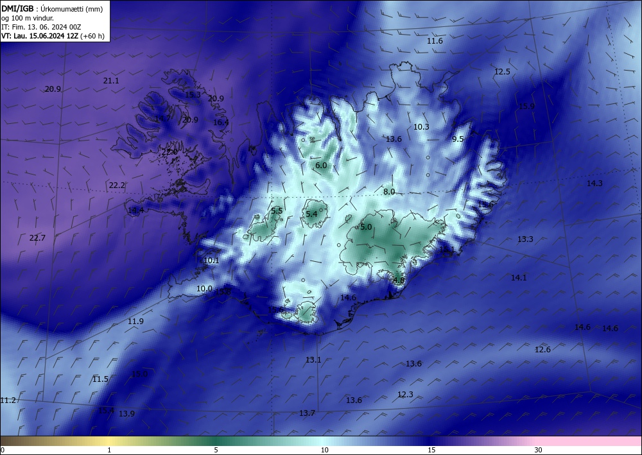Click the 'DMI/IGB : Úrkomumætti (mm)' title text
642x455 pixels.
(52, 9)
